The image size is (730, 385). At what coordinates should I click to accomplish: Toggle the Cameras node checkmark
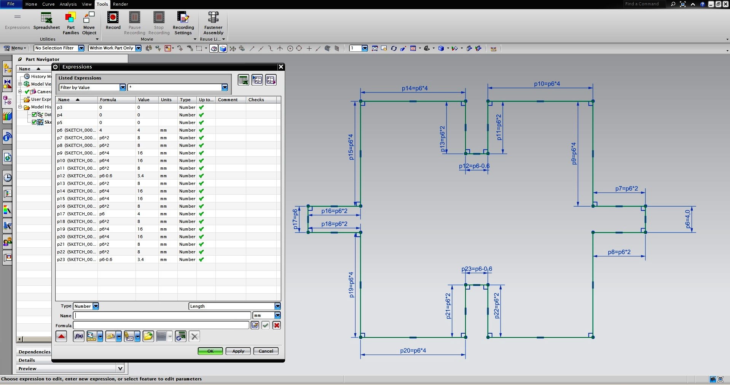[x=27, y=92]
